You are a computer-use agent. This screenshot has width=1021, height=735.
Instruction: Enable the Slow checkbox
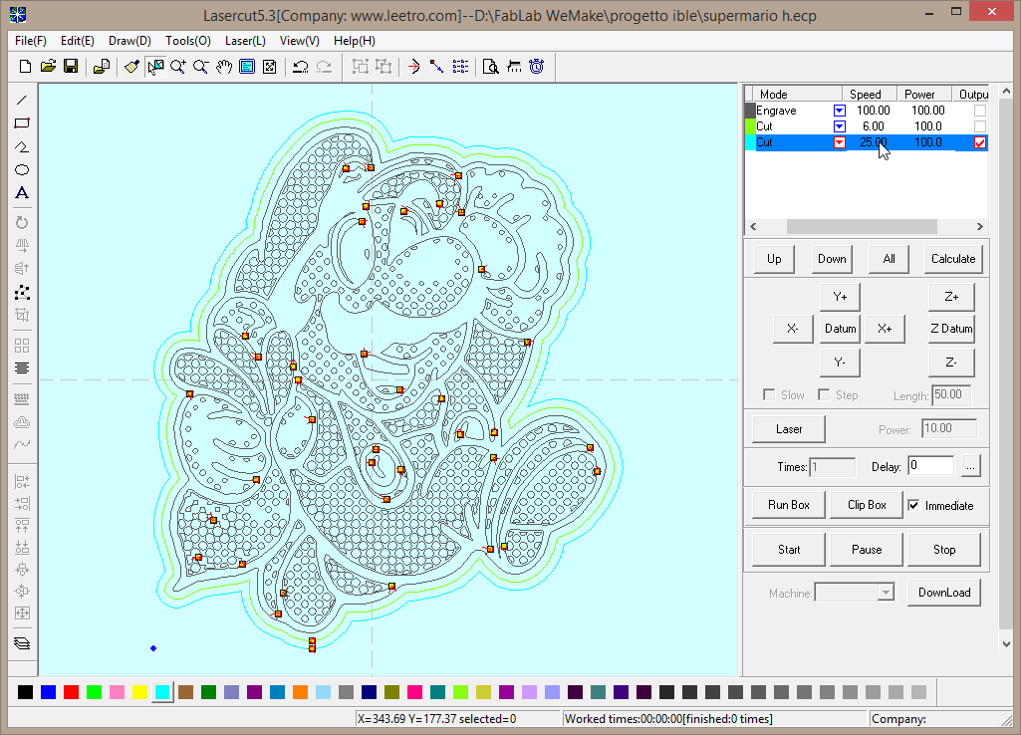pos(769,395)
